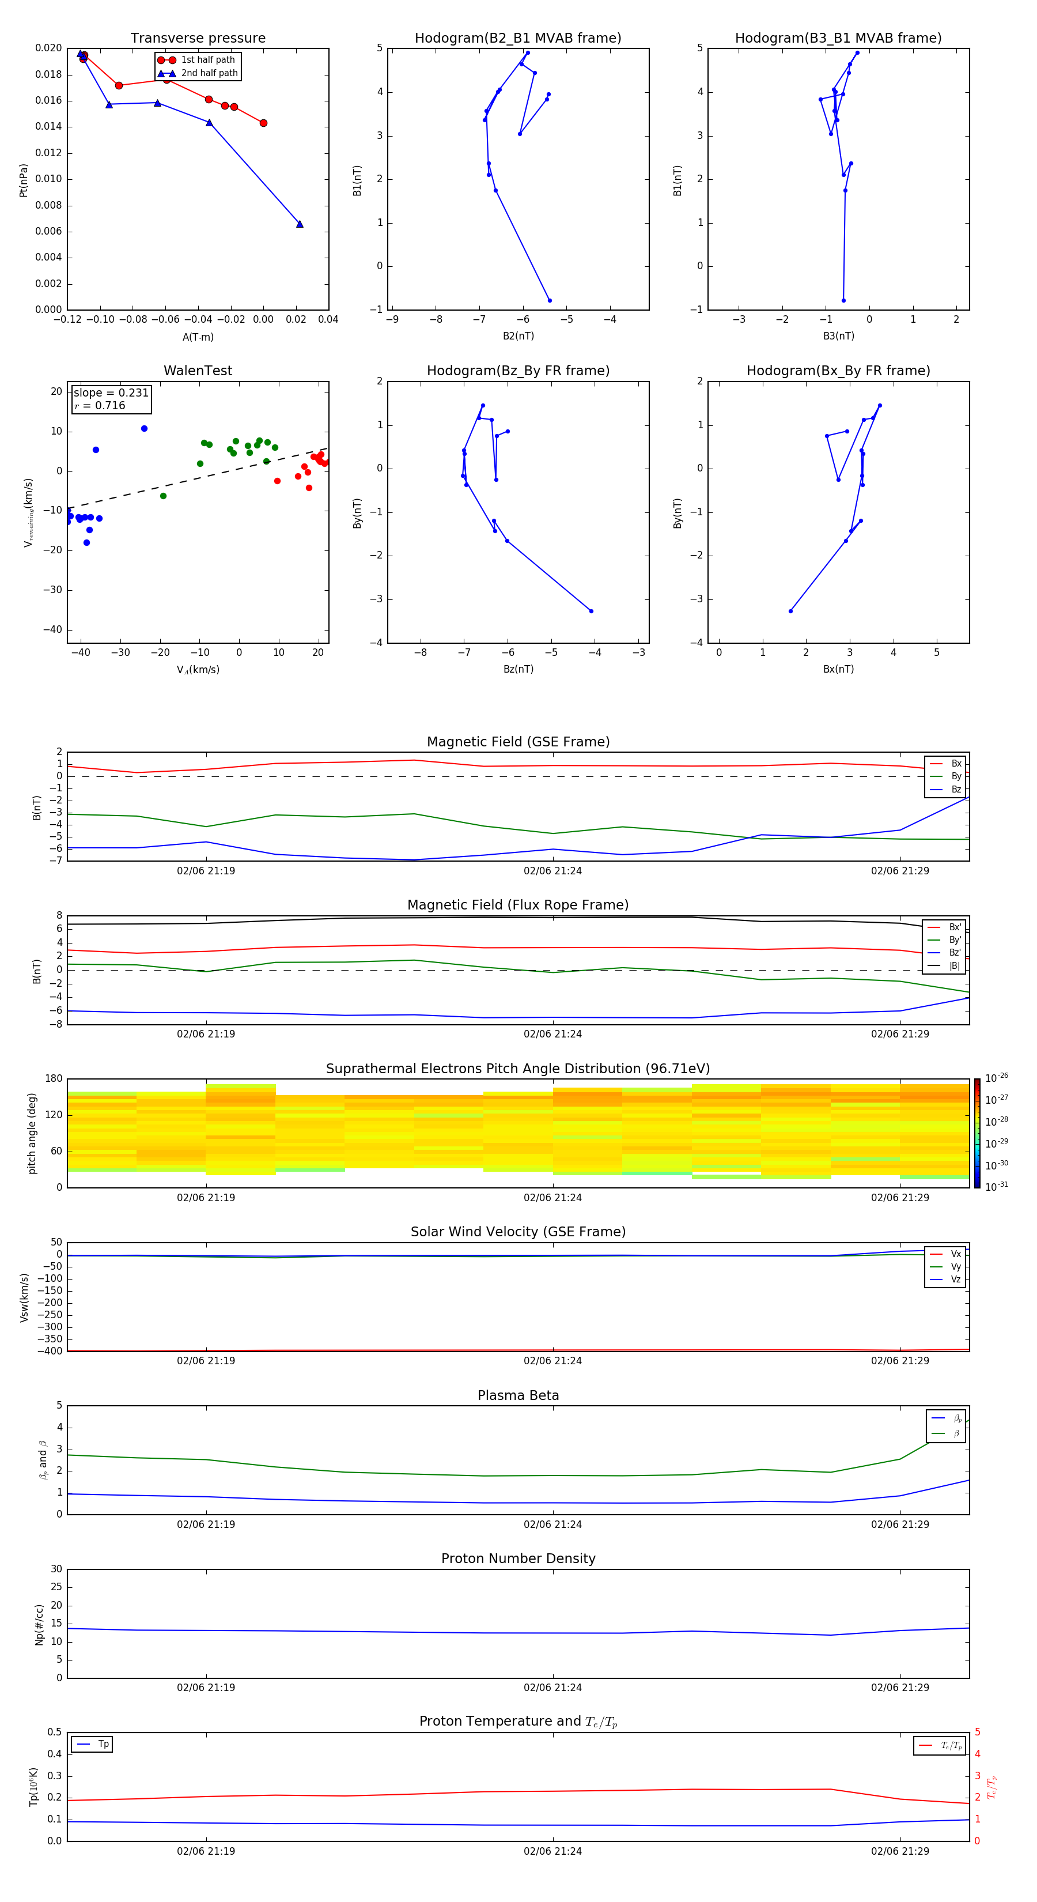
Task: Click the 'Hodogram(Bz_By FR frame)' title
Action: tap(518, 371)
